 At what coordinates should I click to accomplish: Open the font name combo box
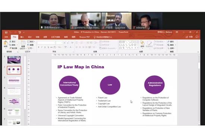coord(46,43)
